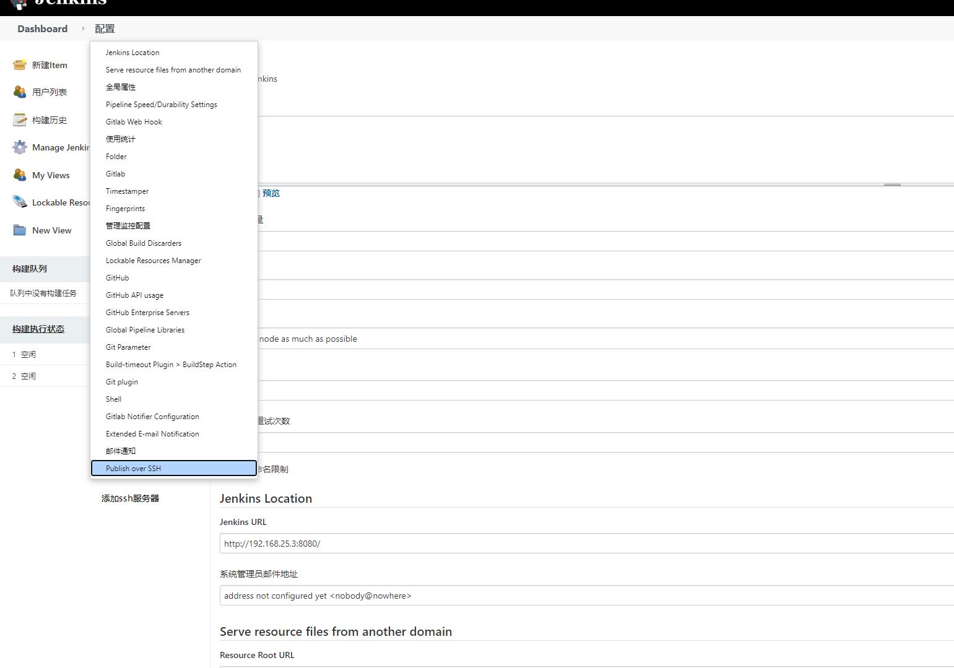Click the 构建队列 panel header
Viewport: 954px width, 668px height.
click(x=45, y=269)
